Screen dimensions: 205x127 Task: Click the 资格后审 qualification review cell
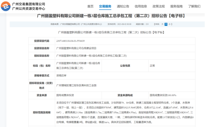coord(125,75)
